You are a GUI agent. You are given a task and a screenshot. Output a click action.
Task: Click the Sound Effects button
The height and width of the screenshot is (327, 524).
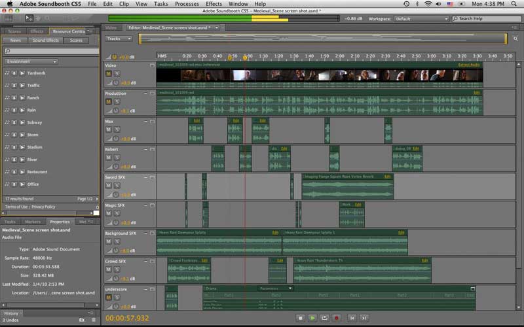coord(46,41)
